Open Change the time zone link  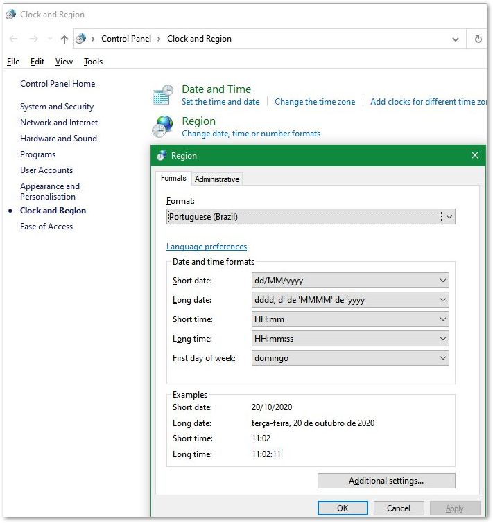pyautogui.click(x=315, y=102)
